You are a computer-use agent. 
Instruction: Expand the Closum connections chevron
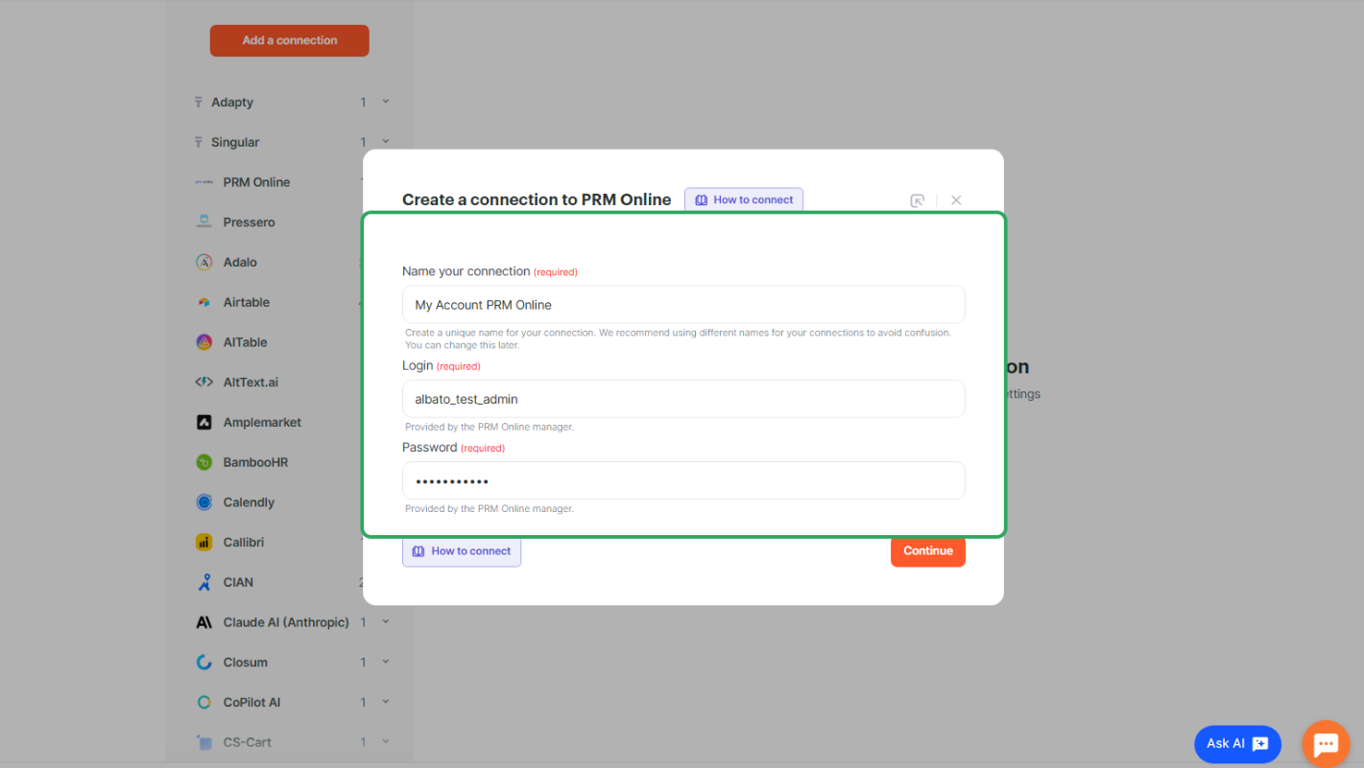coord(386,663)
